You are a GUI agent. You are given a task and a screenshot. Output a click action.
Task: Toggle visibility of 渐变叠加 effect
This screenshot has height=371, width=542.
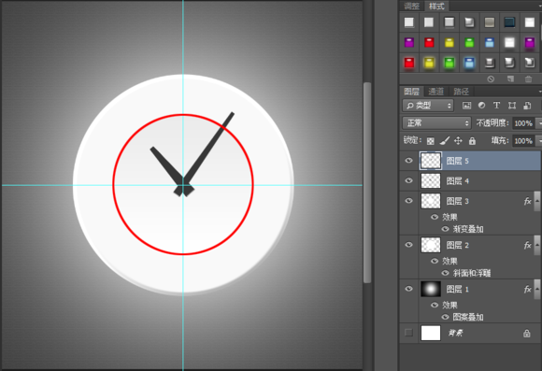point(445,229)
